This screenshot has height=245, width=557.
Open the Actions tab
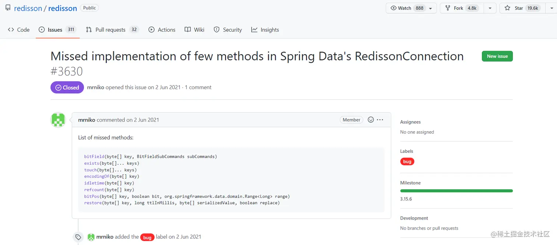point(162,29)
